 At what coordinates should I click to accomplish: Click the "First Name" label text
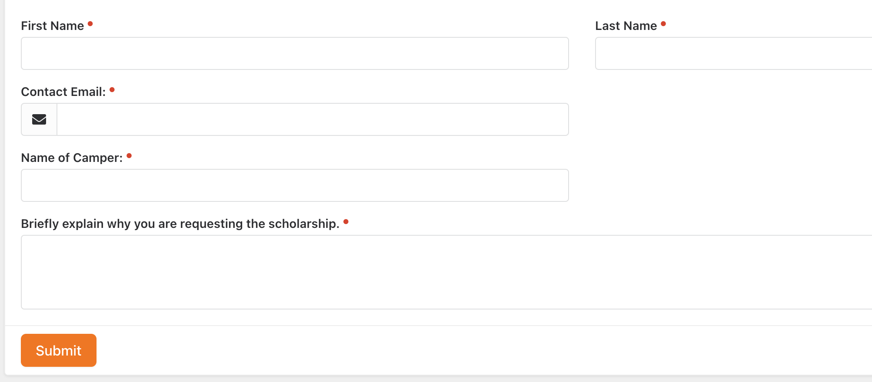[52, 26]
